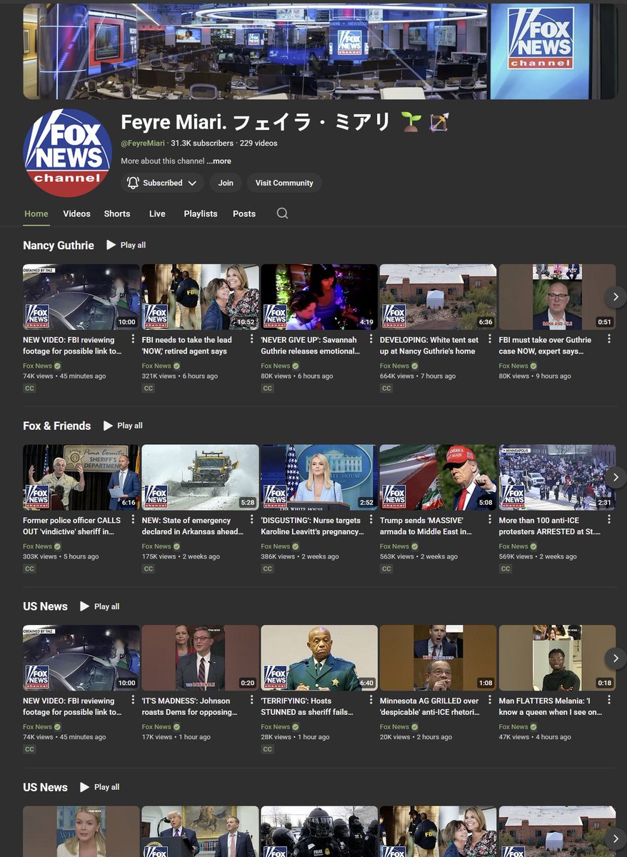
Task: Open options menu for 'IT'S MADNESS: Johnson' video
Action: pyautogui.click(x=251, y=701)
